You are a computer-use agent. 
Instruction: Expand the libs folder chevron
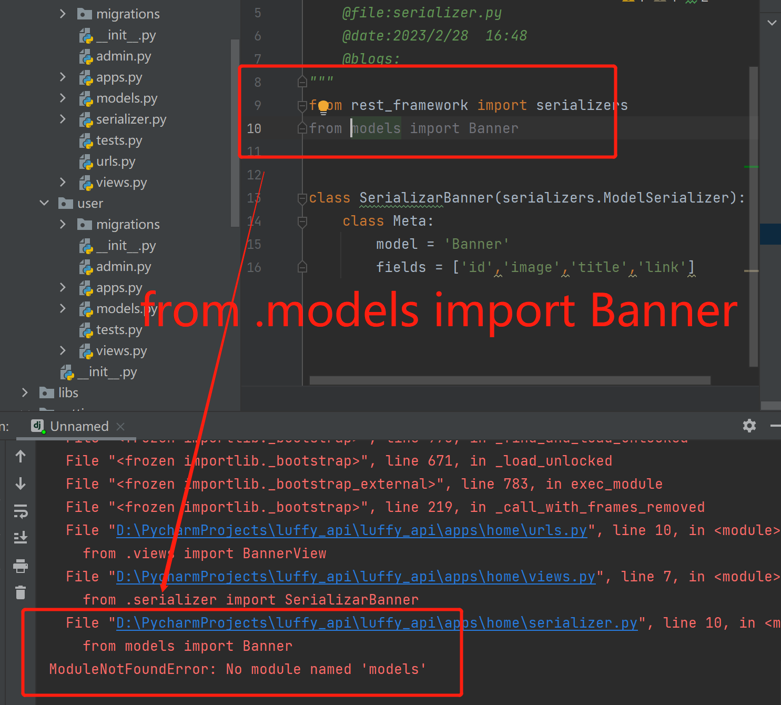pyautogui.click(x=25, y=392)
